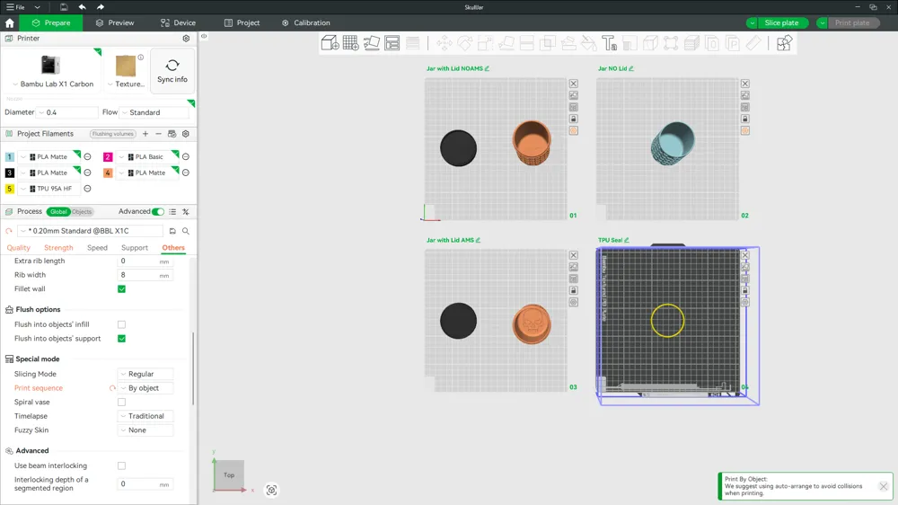Screen dimensions: 898x505
Task: Click the Arrange all objects icon
Action: coord(392,43)
